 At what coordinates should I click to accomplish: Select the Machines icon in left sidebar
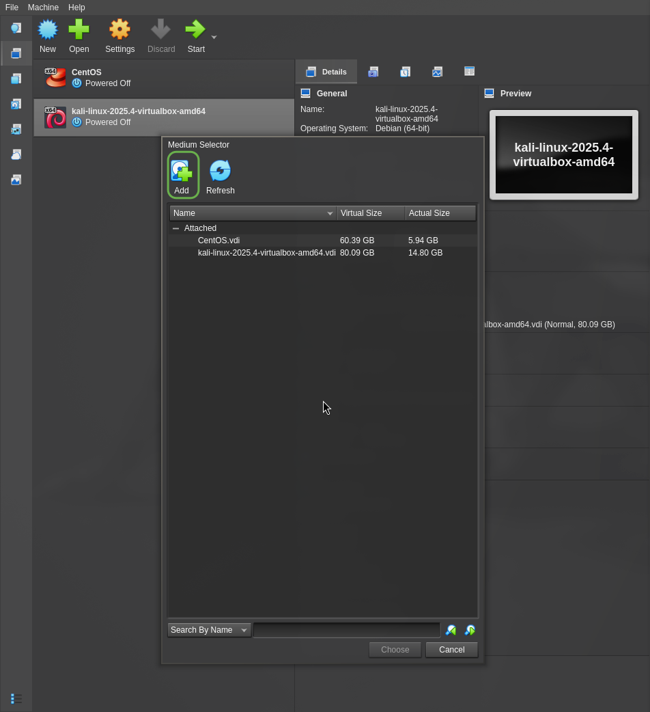pos(16,53)
